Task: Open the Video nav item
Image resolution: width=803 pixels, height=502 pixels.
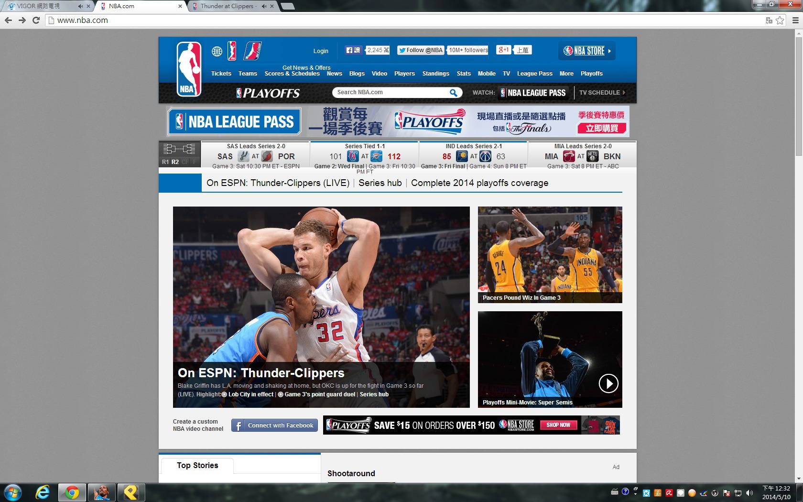Action: [380, 74]
